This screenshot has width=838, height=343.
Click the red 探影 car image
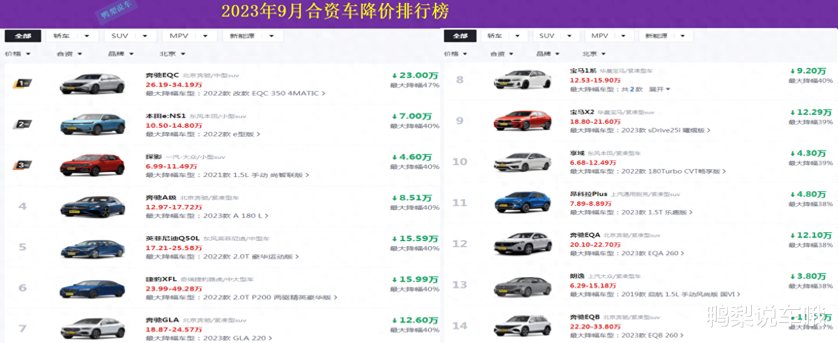[92, 165]
